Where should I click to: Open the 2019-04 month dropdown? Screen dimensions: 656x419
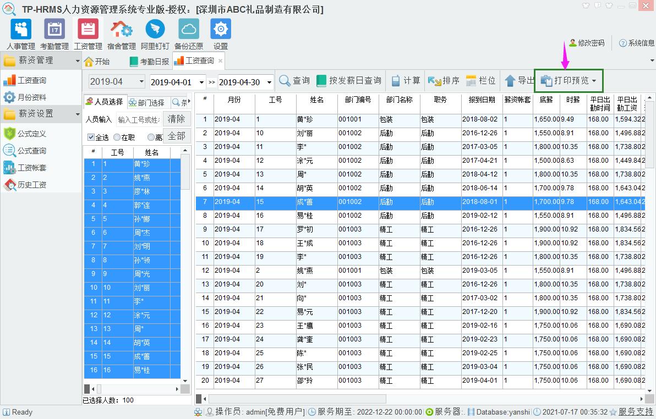(141, 81)
